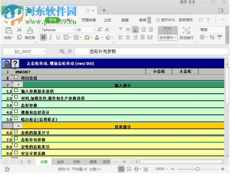
Task: Open the 页面布局 ribbon tab
Action: click(89, 20)
